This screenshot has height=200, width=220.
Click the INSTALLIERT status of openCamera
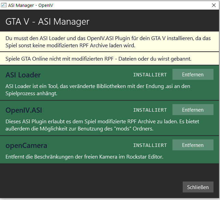(150, 145)
